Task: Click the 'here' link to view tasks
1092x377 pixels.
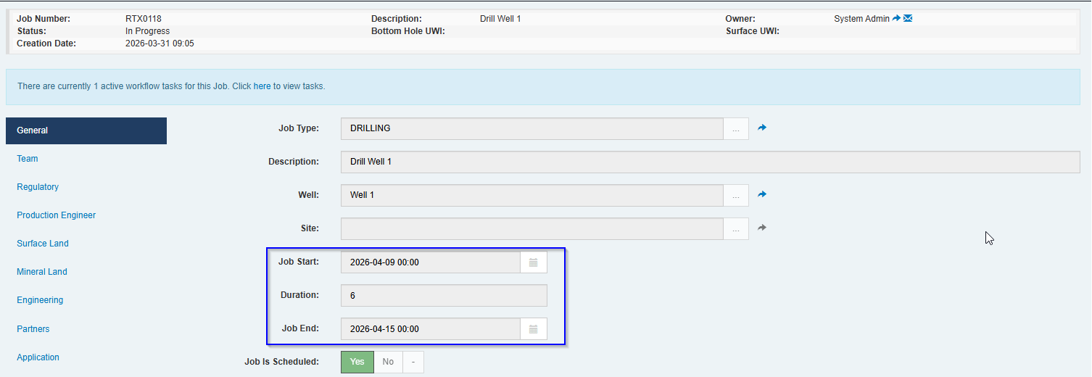Action: point(262,86)
